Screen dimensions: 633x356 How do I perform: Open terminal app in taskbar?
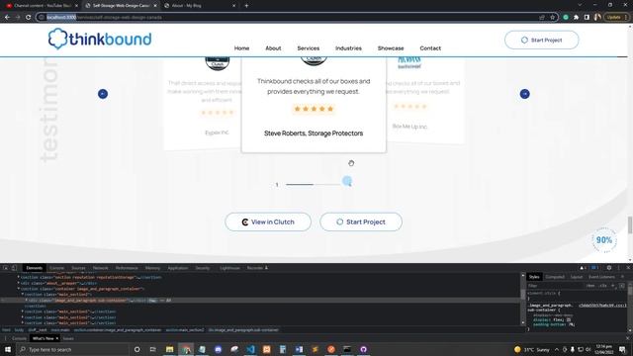tap(347, 349)
